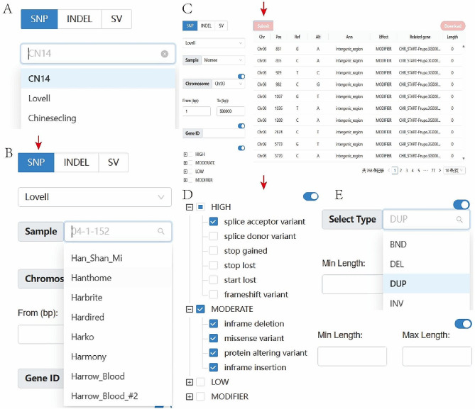Image resolution: width=475 pixels, height=409 pixels.
Task: Open page size selector in pagination
Action: [x=454, y=171]
